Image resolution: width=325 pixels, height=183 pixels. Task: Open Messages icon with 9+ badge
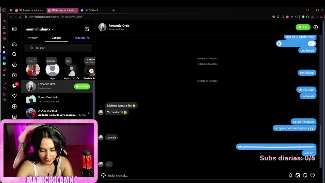pos(14,85)
